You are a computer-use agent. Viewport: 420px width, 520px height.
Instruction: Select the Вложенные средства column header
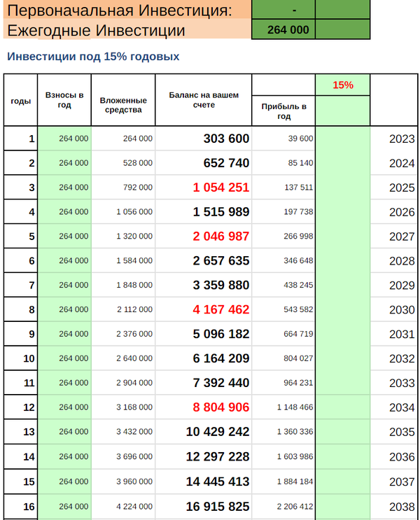(x=123, y=105)
